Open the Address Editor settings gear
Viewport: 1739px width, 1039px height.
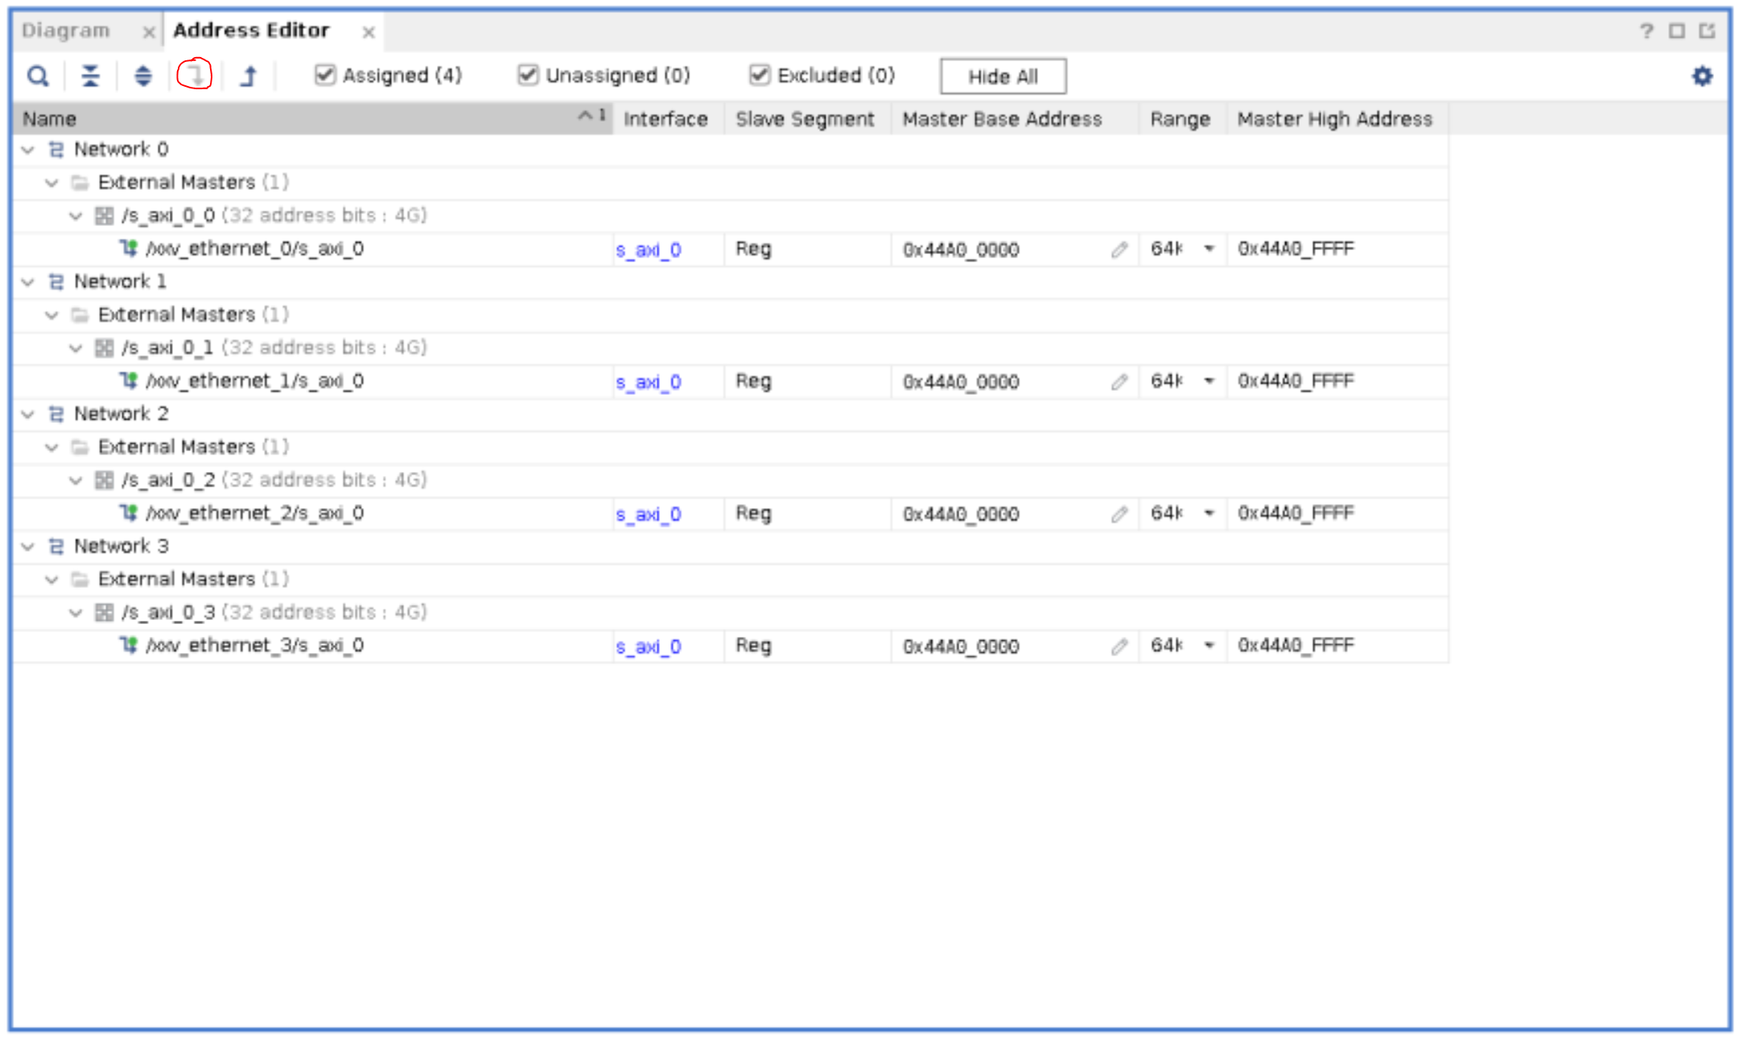pos(1702,76)
